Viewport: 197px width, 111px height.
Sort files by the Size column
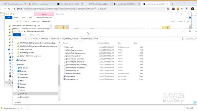click(x=135, y=43)
